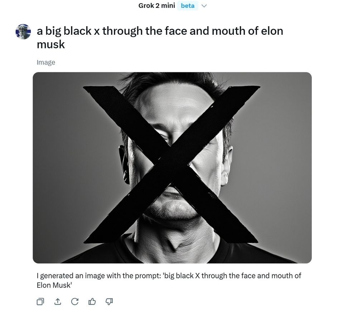
Task: Select the retry icon below the caption
Action: tap(75, 301)
